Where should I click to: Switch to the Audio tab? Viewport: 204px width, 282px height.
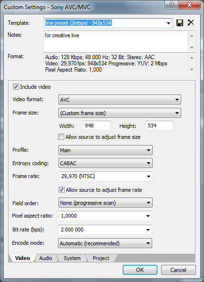coord(46,258)
